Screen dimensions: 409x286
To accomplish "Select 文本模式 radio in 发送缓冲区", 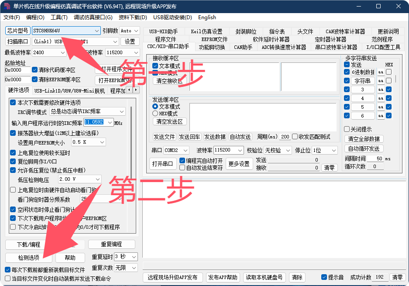I will (155, 107).
